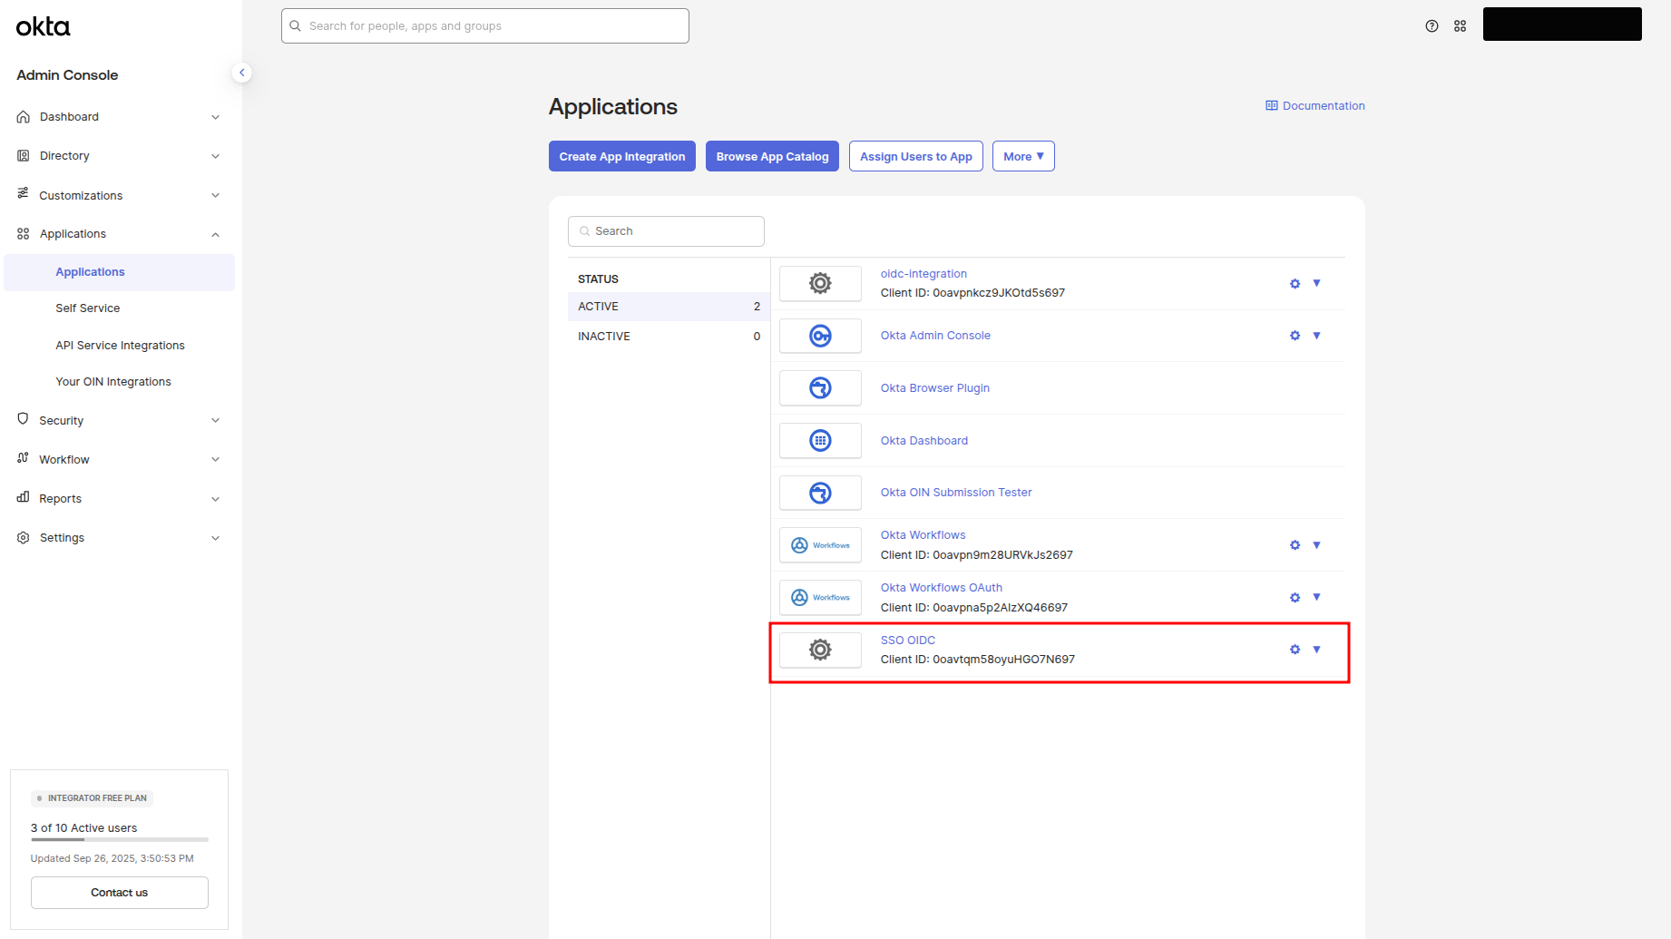
Task: Click the Directory book icon
Action: (x=24, y=156)
